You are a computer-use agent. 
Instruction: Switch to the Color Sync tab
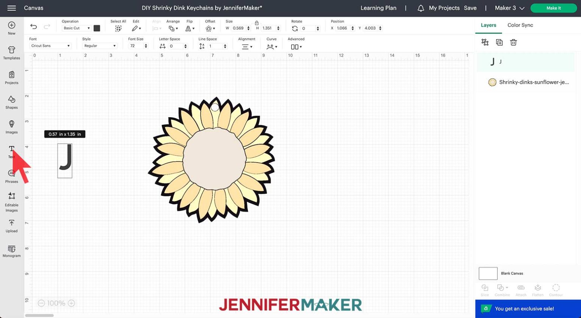520,25
